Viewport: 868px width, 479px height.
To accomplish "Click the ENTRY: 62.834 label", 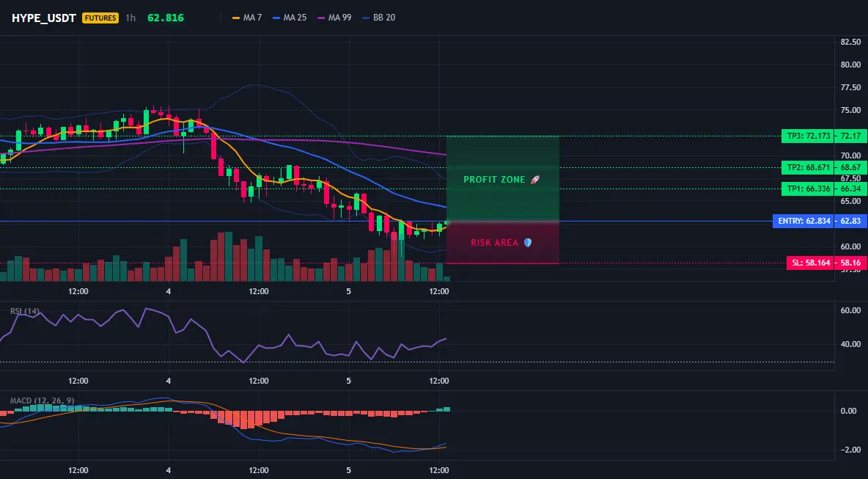I will [x=803, y=222].
